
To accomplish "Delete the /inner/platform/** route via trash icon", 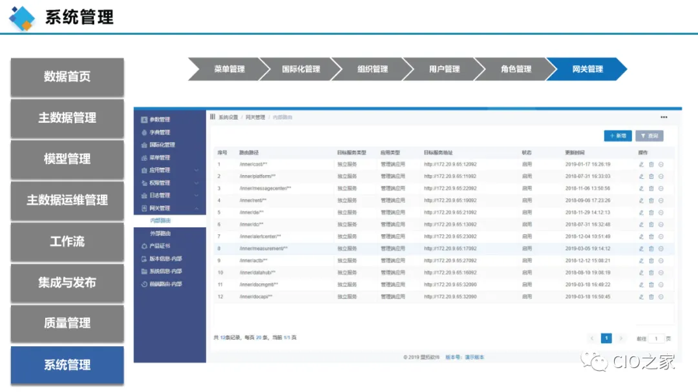I will tap(651, 176).
